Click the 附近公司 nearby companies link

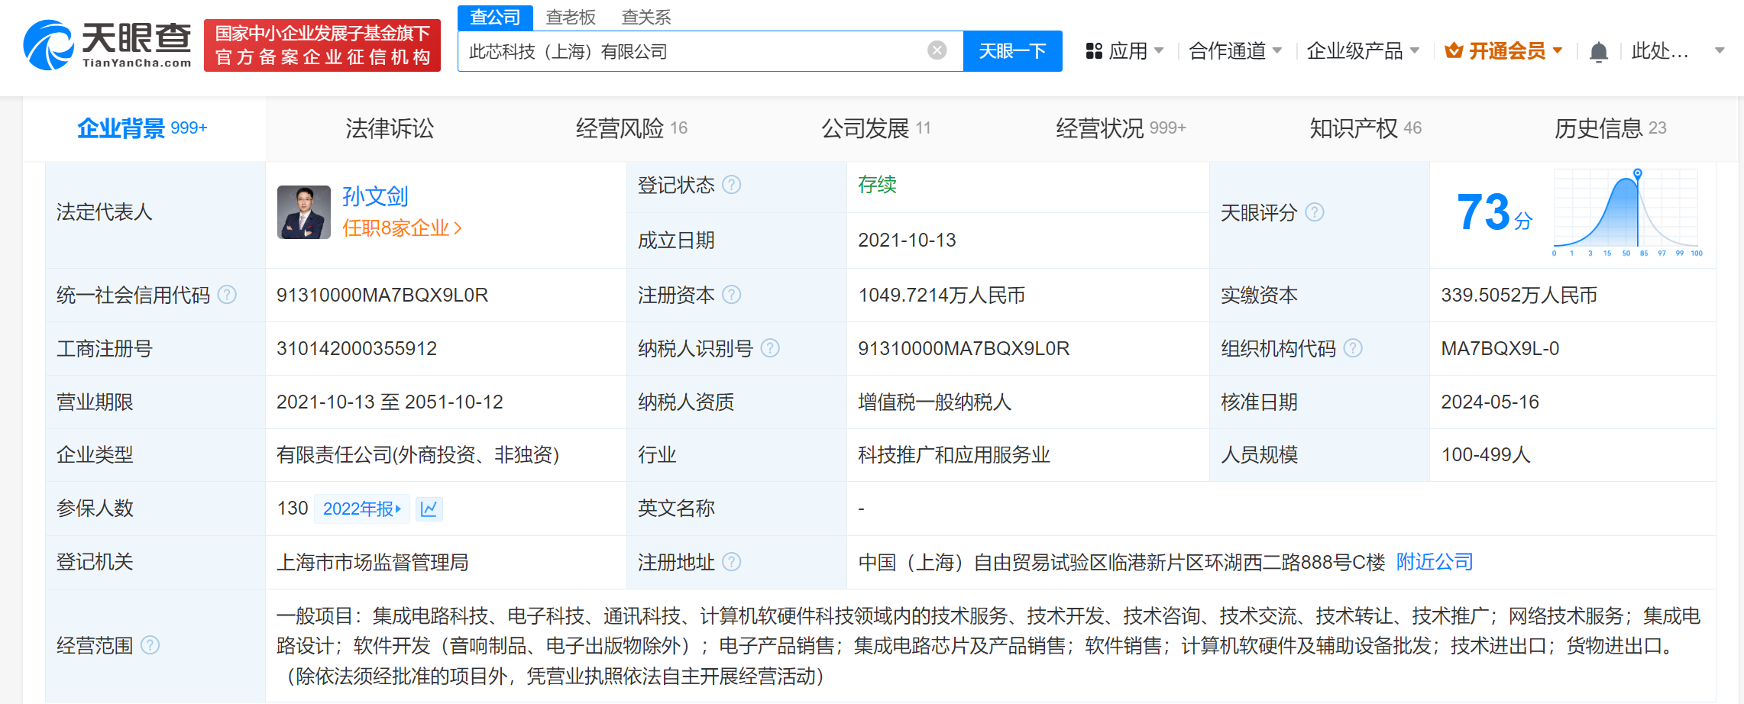(1434, 562)
